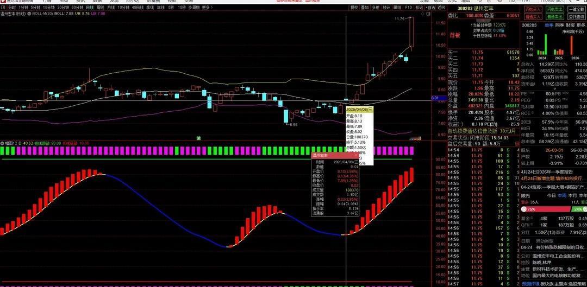The image size is (587, 287).
Task: Click the 叠加 overlay toolbar button
Action: [365, 7]
